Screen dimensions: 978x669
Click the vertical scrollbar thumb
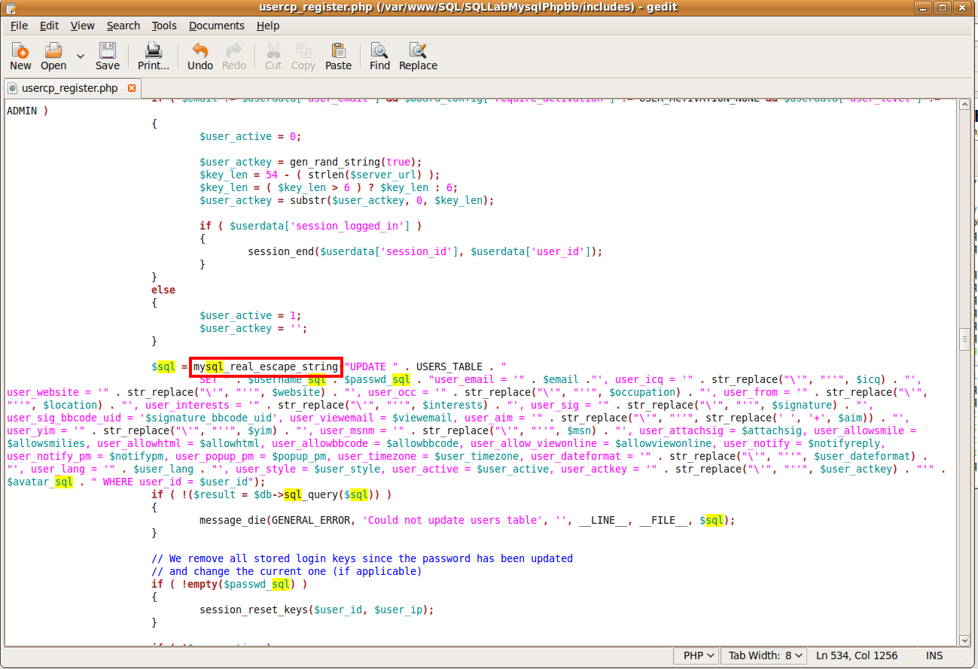click(x=964, y=339)
